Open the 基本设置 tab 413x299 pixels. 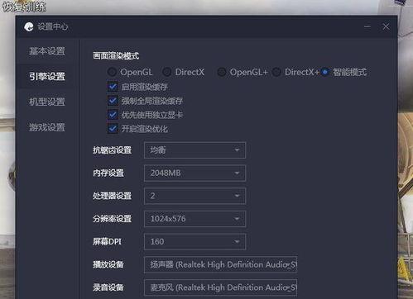47,51
